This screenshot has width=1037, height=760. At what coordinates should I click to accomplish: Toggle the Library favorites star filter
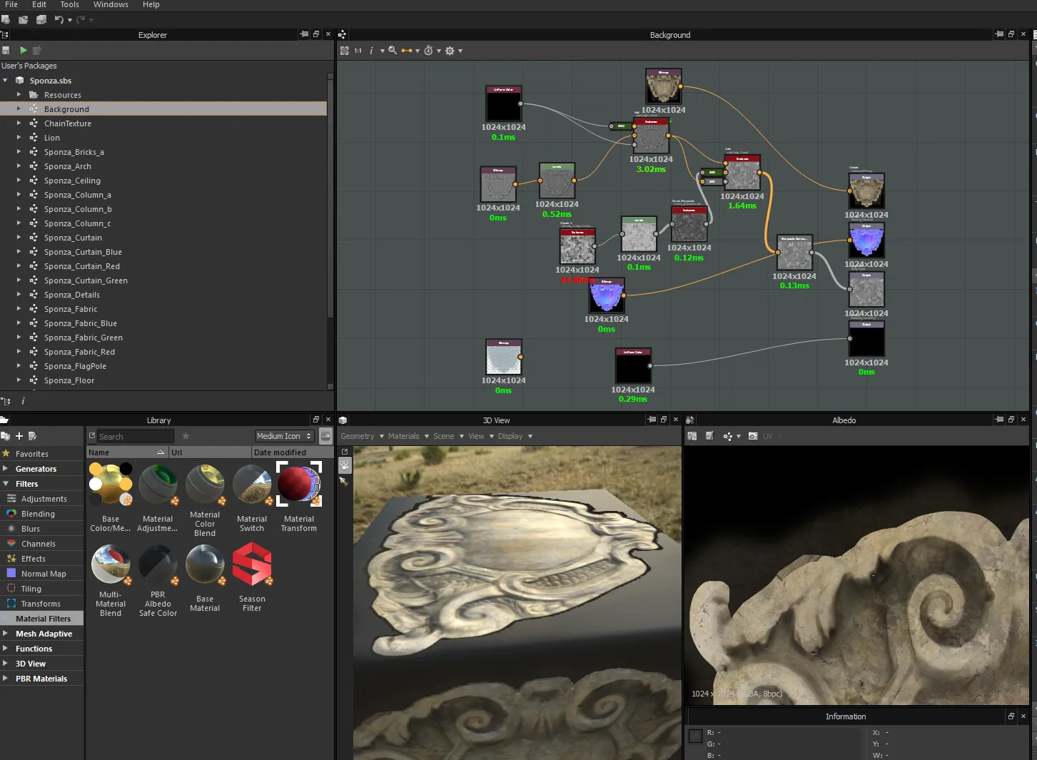pyautogui.click(x=186, y=436)
